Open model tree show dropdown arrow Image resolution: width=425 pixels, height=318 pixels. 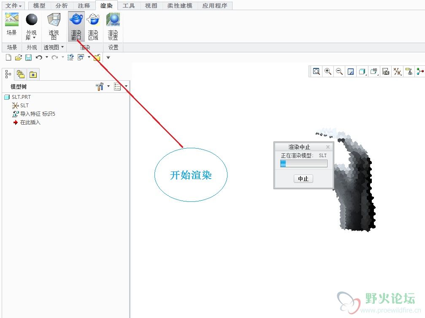coord(126,86)
